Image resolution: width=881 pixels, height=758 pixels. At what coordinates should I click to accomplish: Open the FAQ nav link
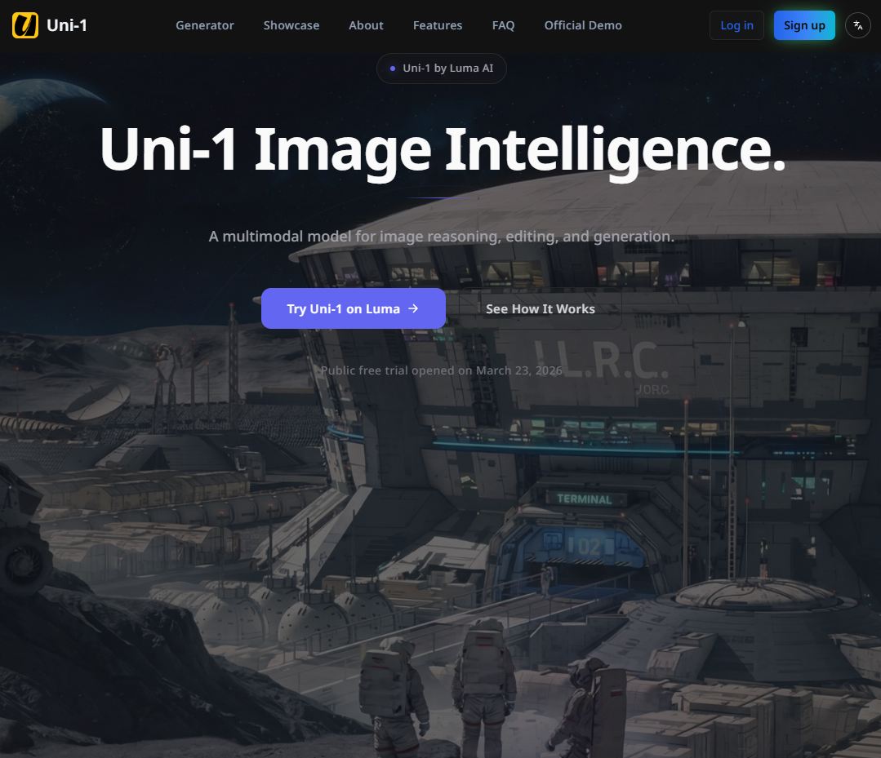coord(503,25)
